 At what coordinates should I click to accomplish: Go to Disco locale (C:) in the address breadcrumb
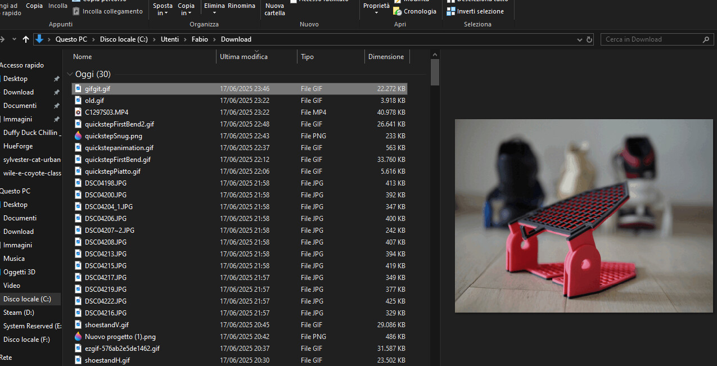124,39
